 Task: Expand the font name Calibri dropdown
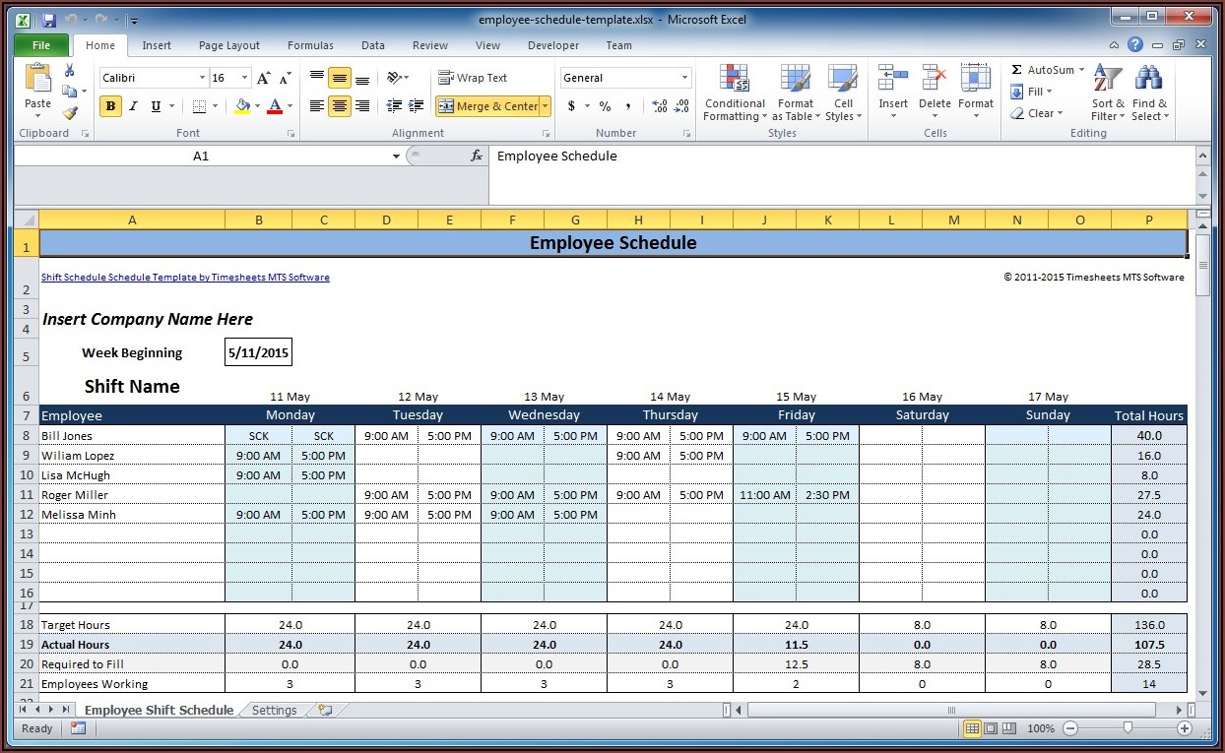point(202,78)
